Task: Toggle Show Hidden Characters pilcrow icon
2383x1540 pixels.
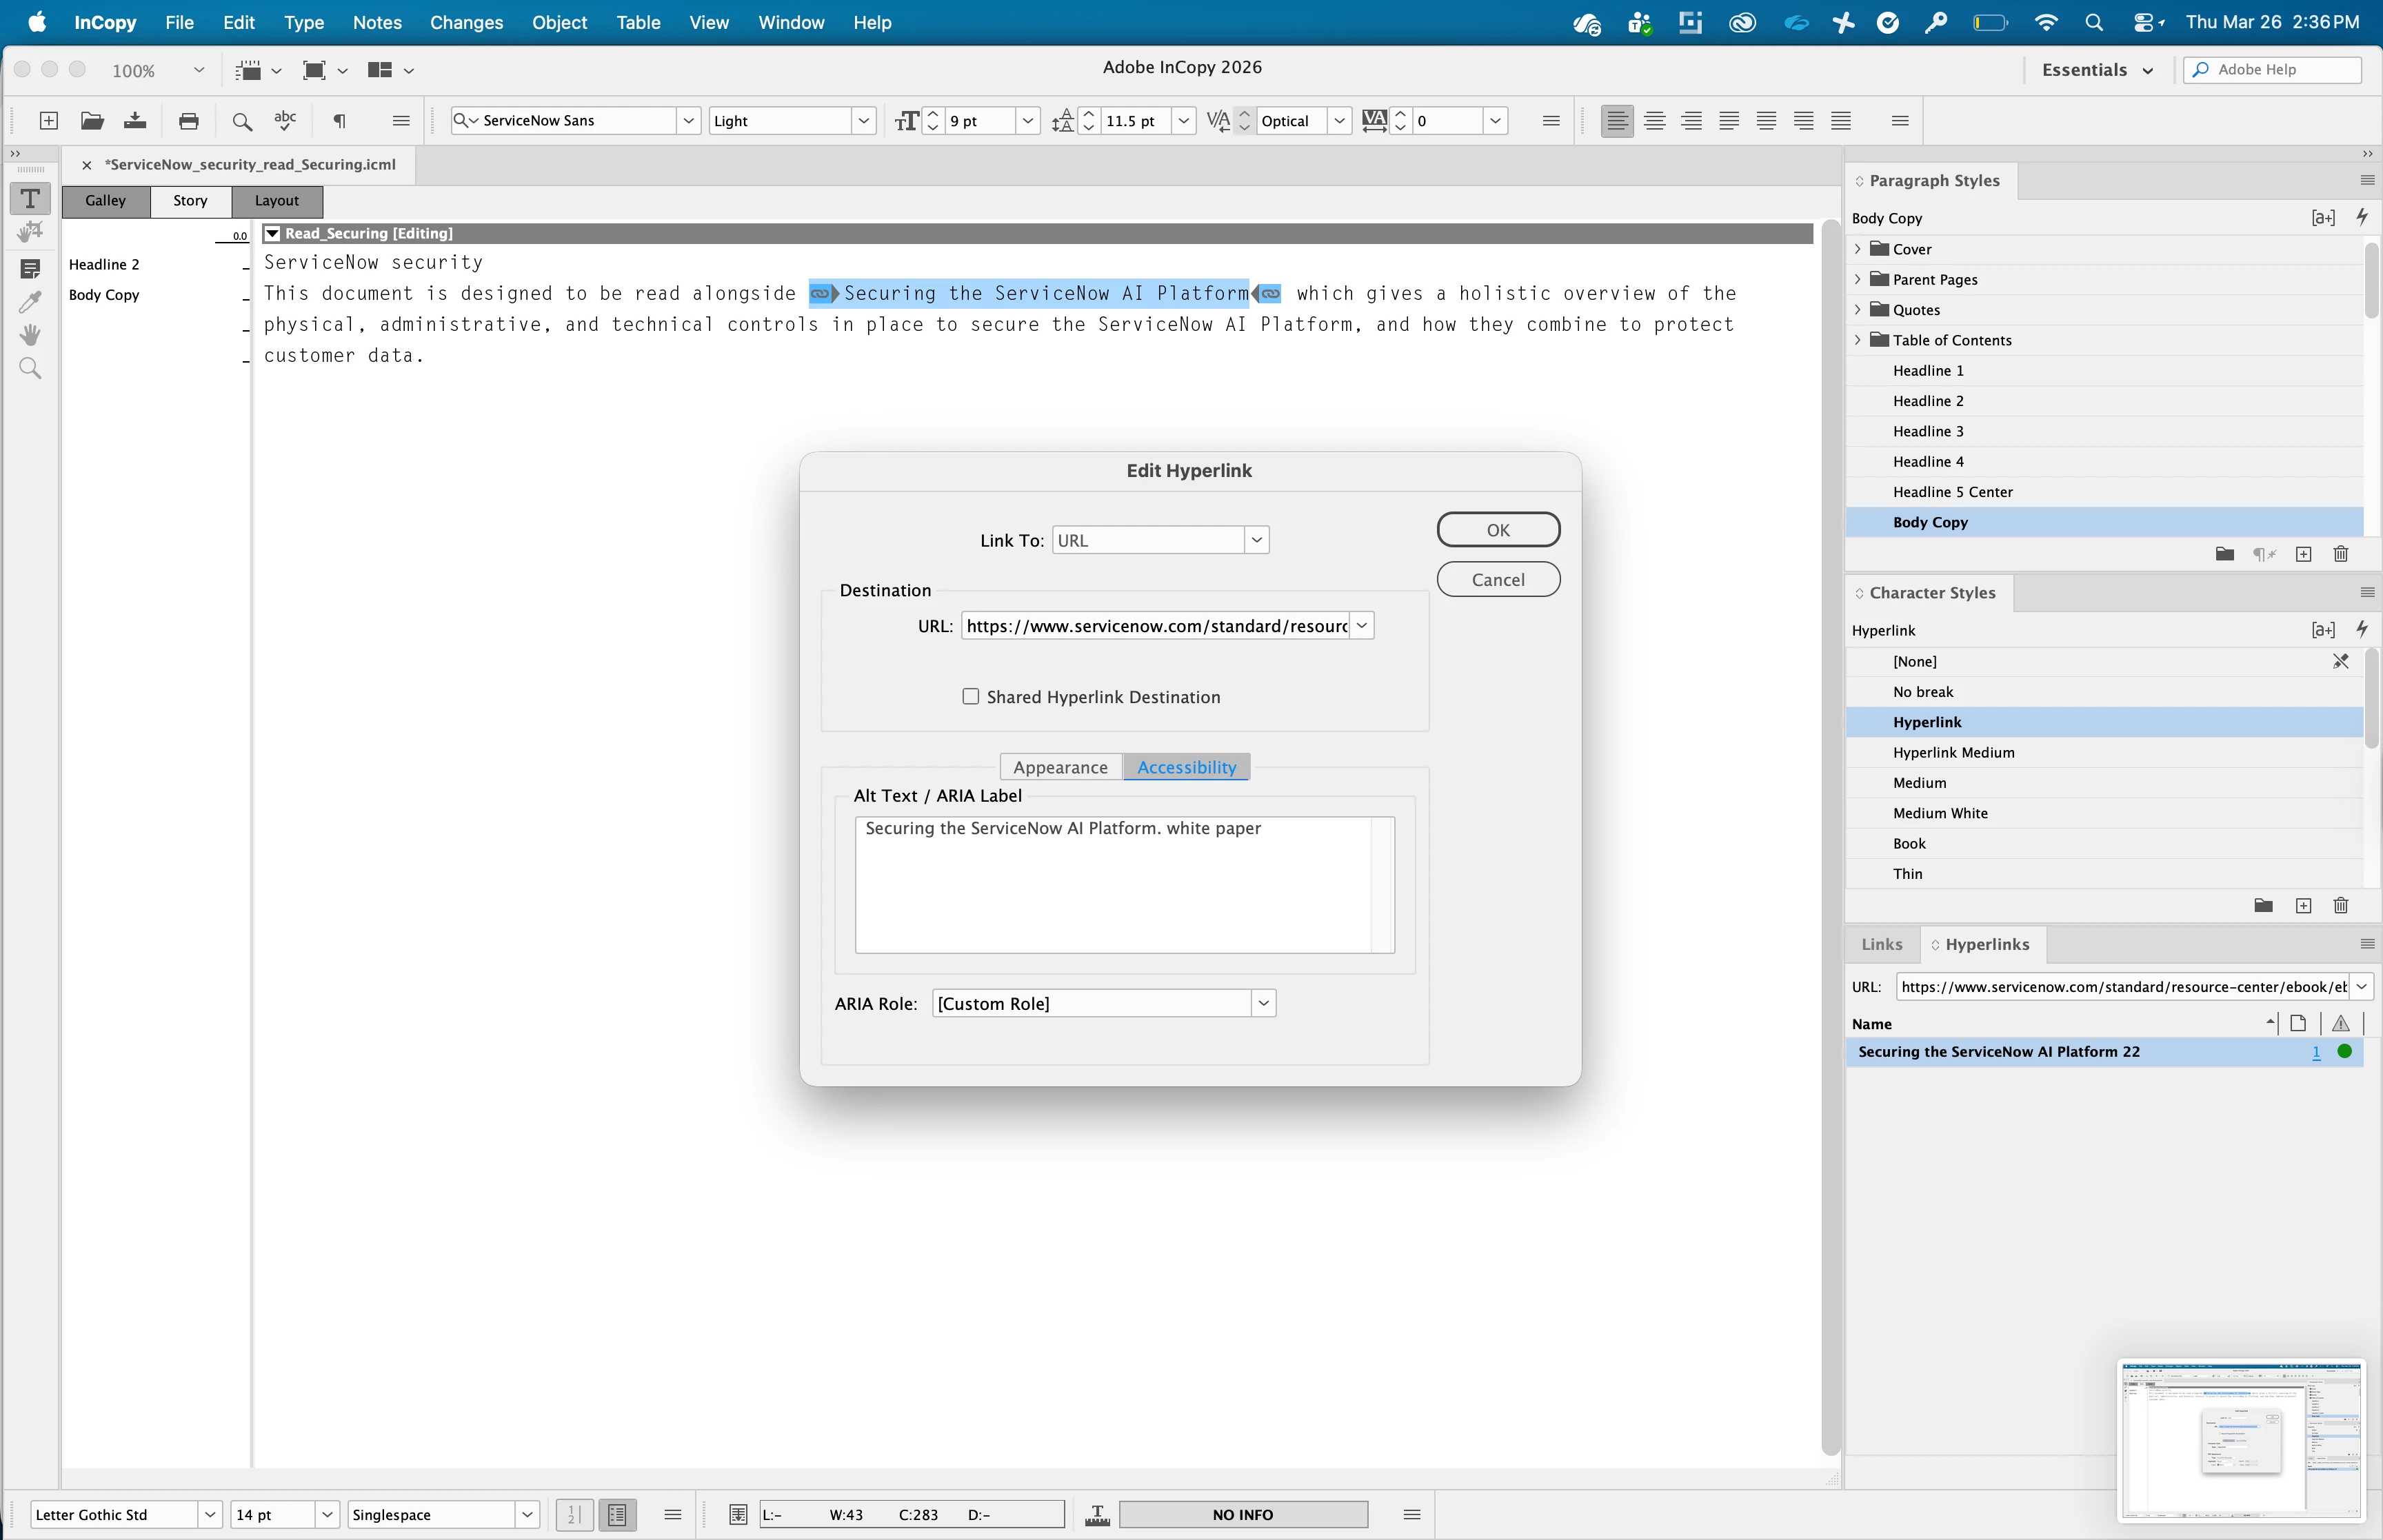Action: coord(340,121)
